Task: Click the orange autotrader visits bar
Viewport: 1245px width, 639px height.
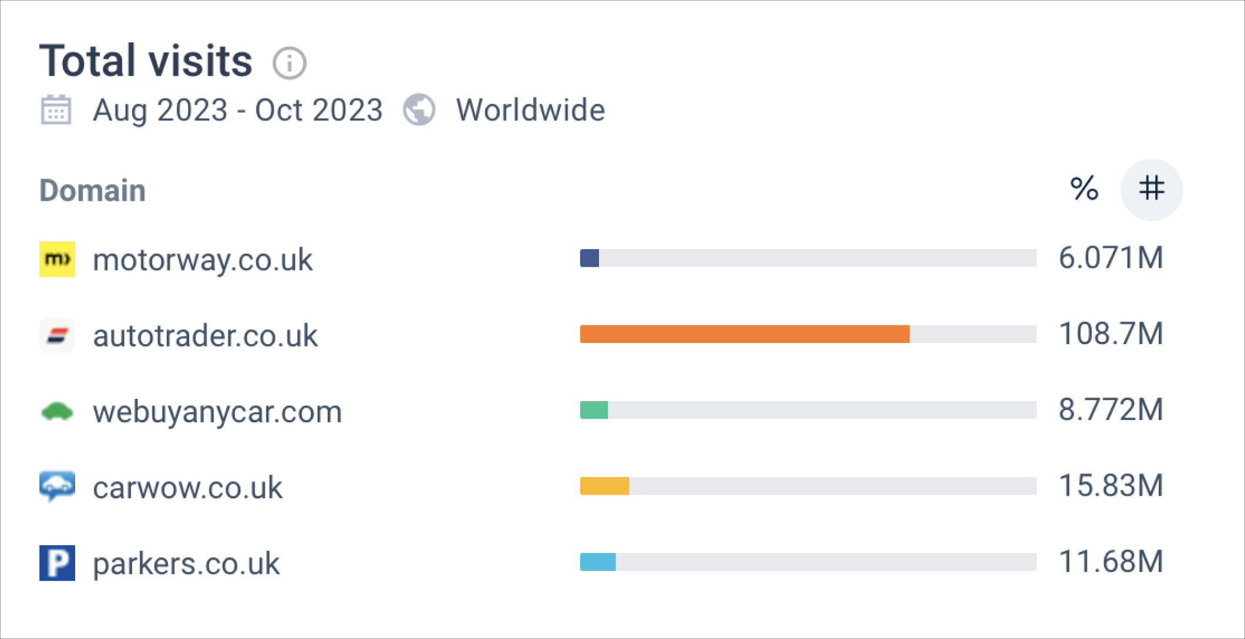Action: point(744,334)
